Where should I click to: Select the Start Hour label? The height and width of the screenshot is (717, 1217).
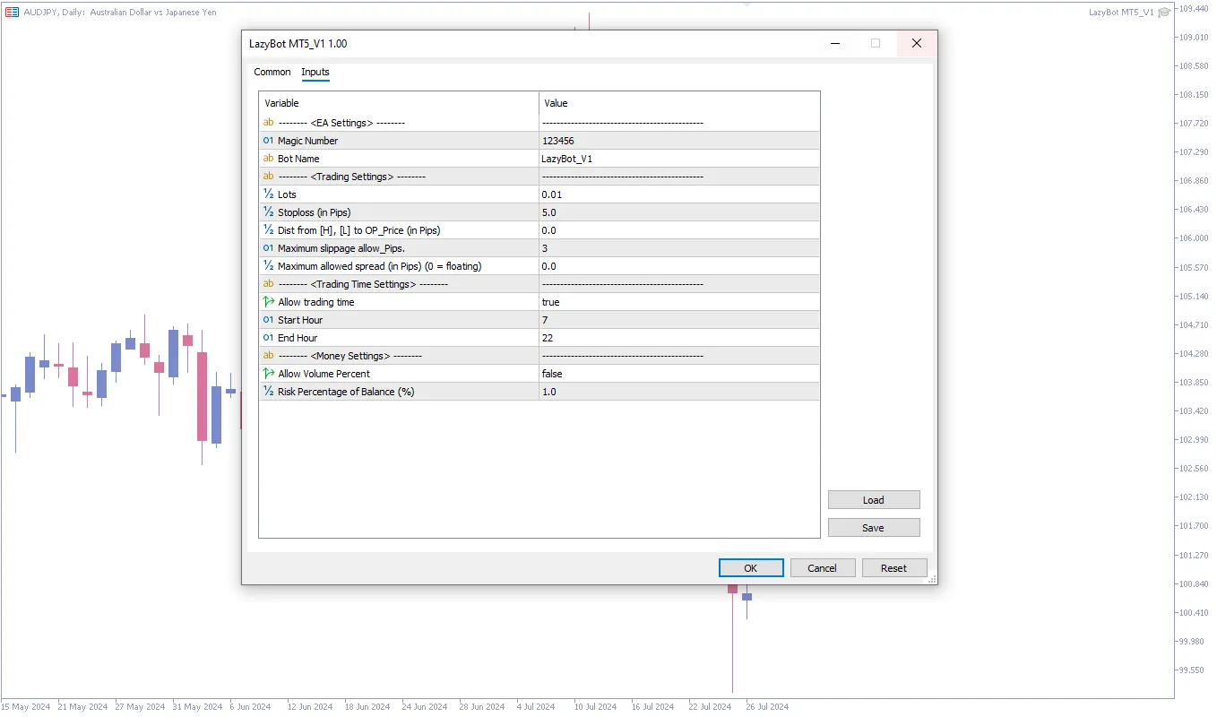pyautogui.click(x=300, y=320)
